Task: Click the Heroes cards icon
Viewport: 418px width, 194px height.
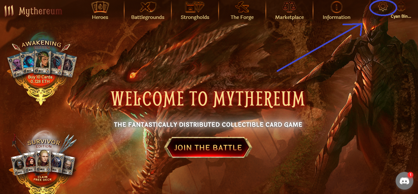Action: coord(100,7)
